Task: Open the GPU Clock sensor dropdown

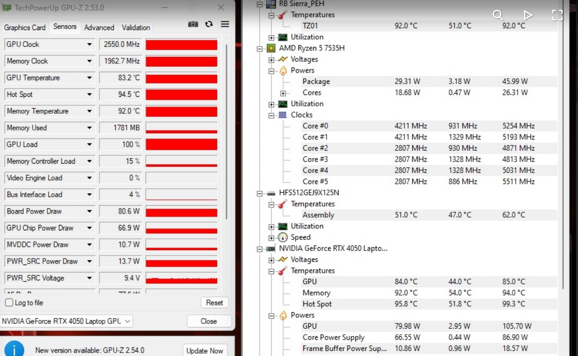Action: (x=89, y=44)
